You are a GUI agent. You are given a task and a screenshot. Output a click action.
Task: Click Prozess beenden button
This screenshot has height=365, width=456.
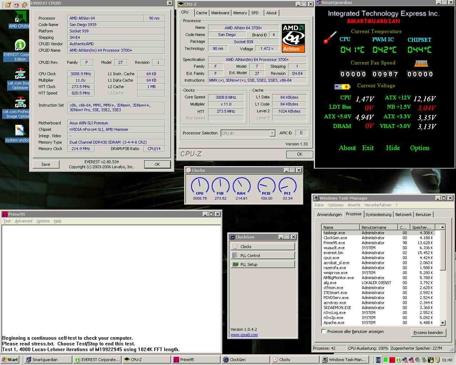pyautogui.click(x=428, y=333)
